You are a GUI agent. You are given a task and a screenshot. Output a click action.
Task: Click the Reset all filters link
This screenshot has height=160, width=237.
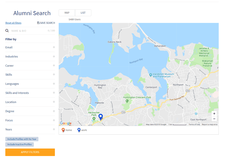click(13, 23)
